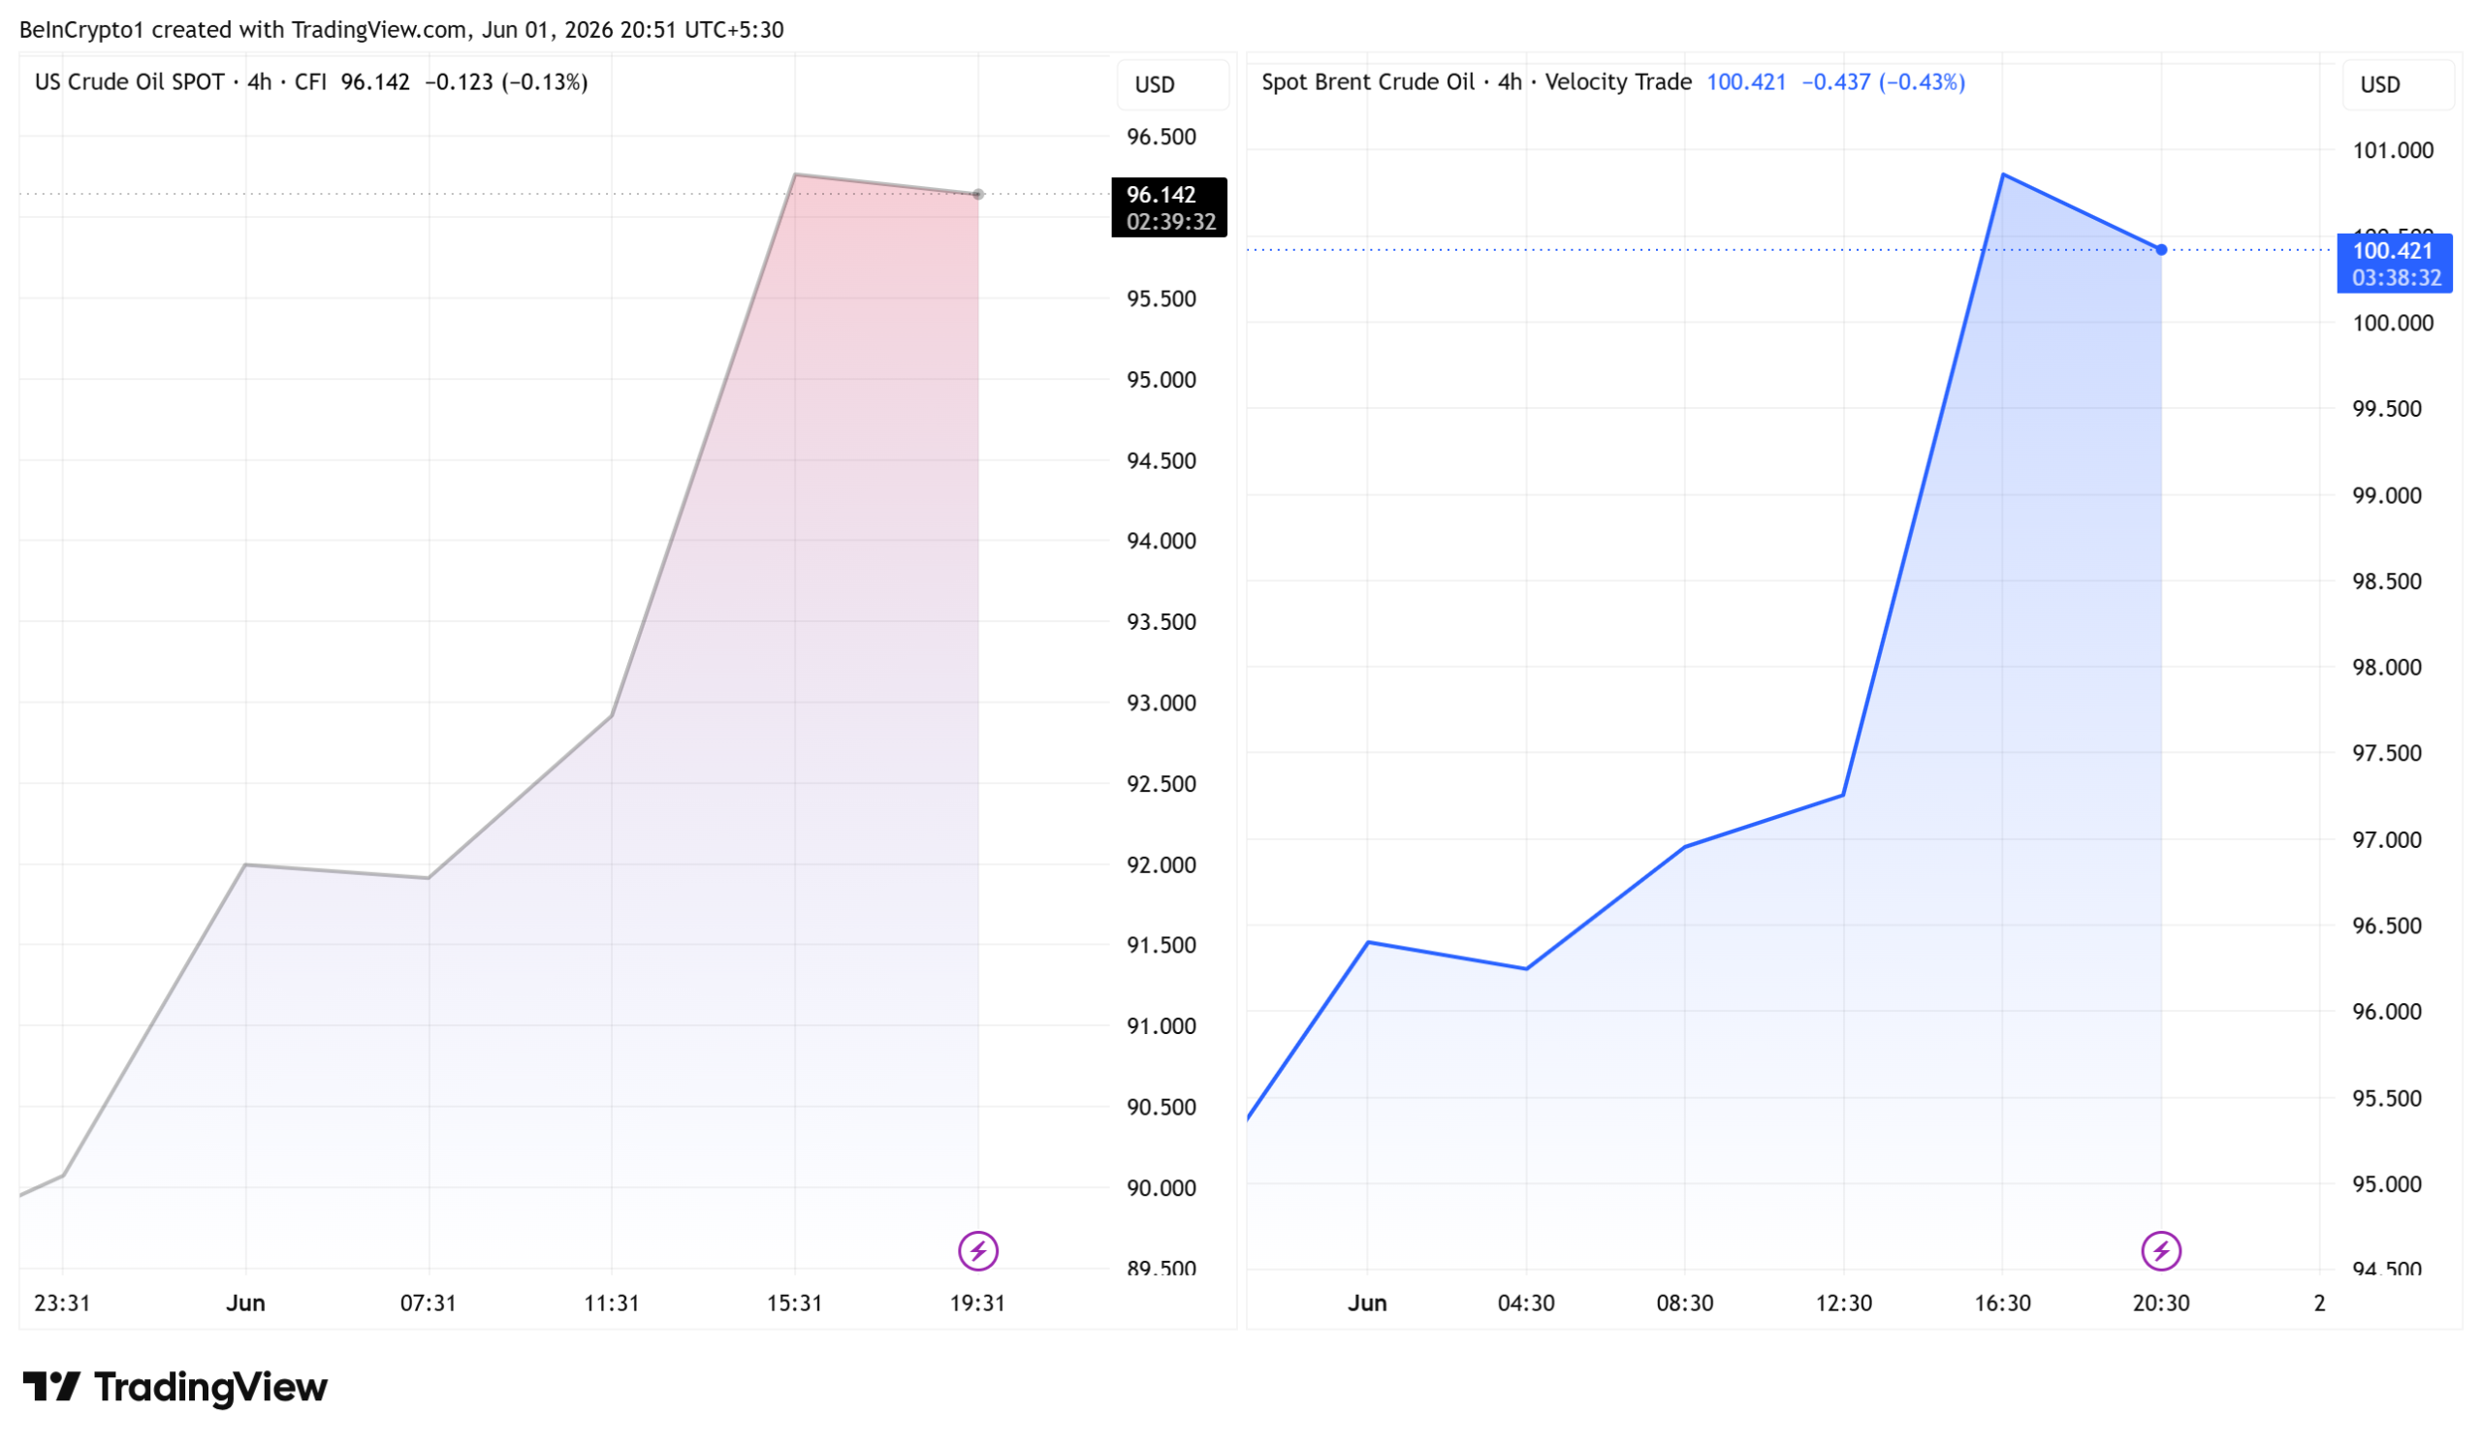Click the 95.000 price tick on the US Crude axis
This screenshot has height=1445, width=2482.
[1161, 380]
